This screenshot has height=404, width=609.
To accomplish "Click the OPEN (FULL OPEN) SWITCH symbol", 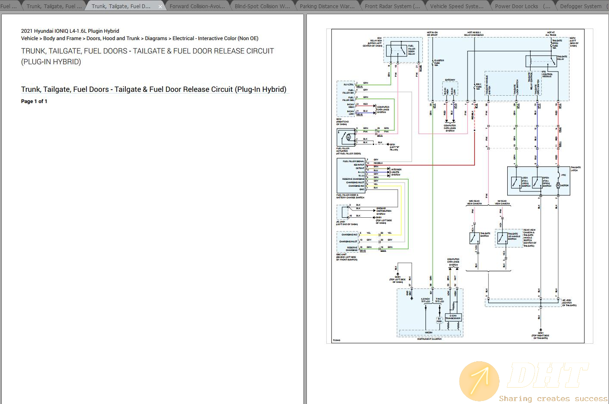I will click(x=537, y=182).
